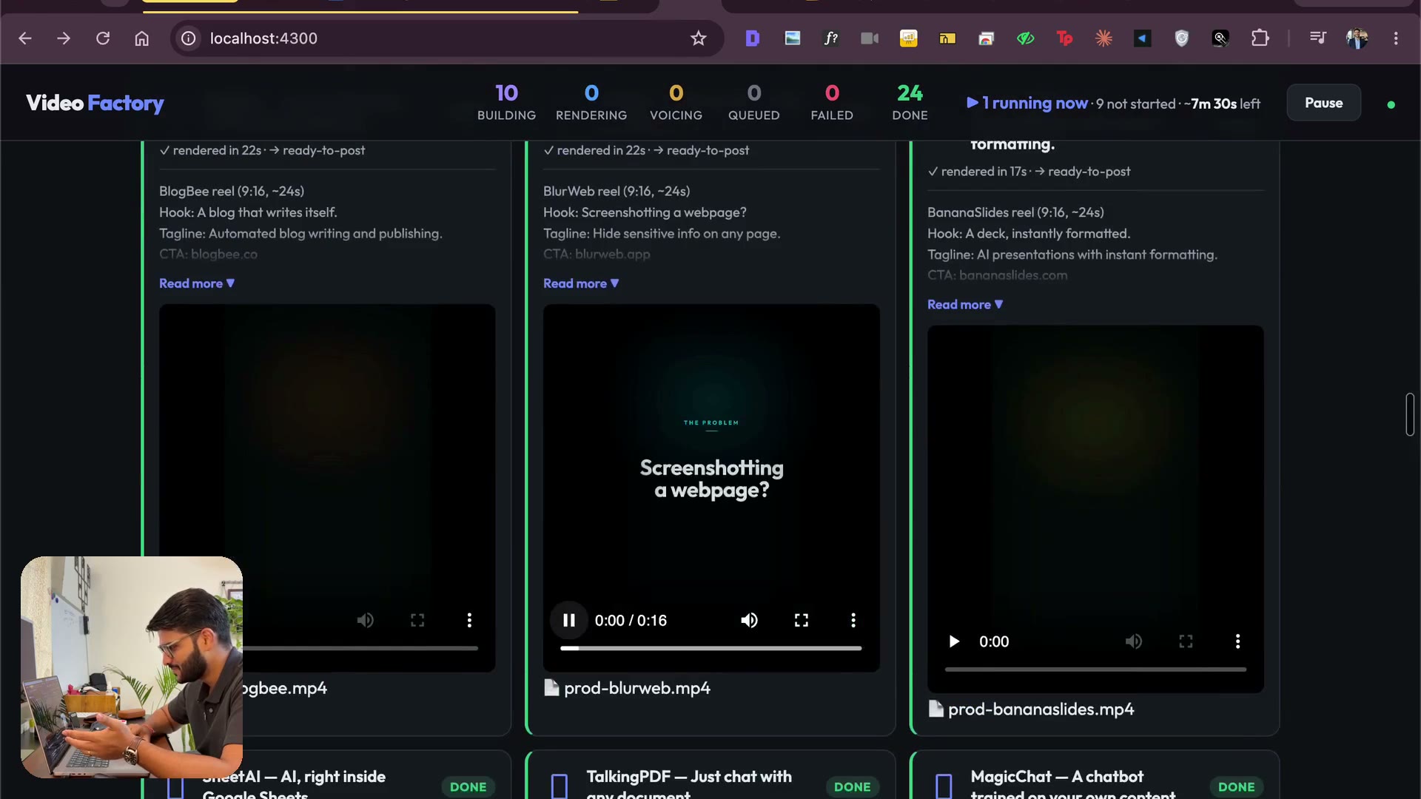
Task: Click the blue triangle on black extension icon
Action: (x=1143, y=38)
